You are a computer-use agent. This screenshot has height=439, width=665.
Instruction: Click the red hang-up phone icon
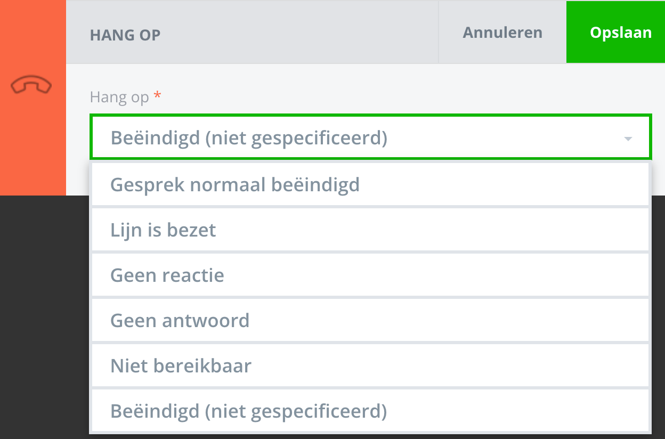(x=31, y=85)
